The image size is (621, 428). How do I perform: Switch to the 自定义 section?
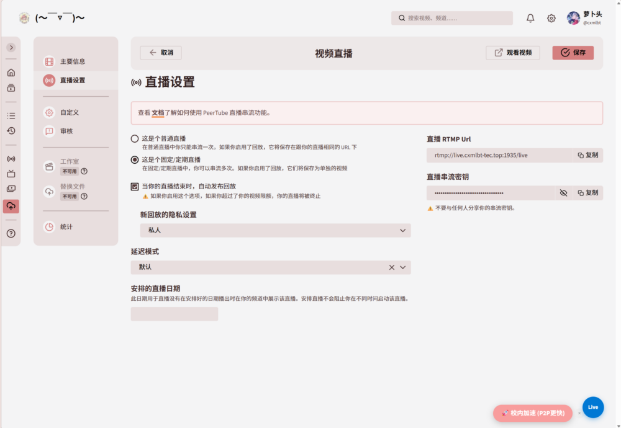[70, 112]
